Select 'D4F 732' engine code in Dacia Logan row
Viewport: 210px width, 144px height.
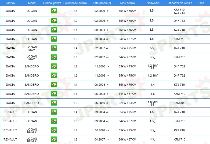[179, 21]
